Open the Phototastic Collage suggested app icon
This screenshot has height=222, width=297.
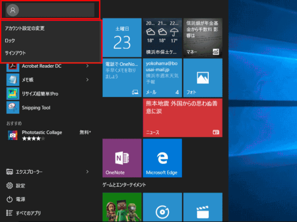pos(12,135)
